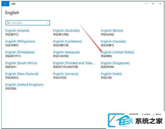Pick English (New Zealand)
The height and width of the screenshot is (129, 165).
click(x=22, y=75)
